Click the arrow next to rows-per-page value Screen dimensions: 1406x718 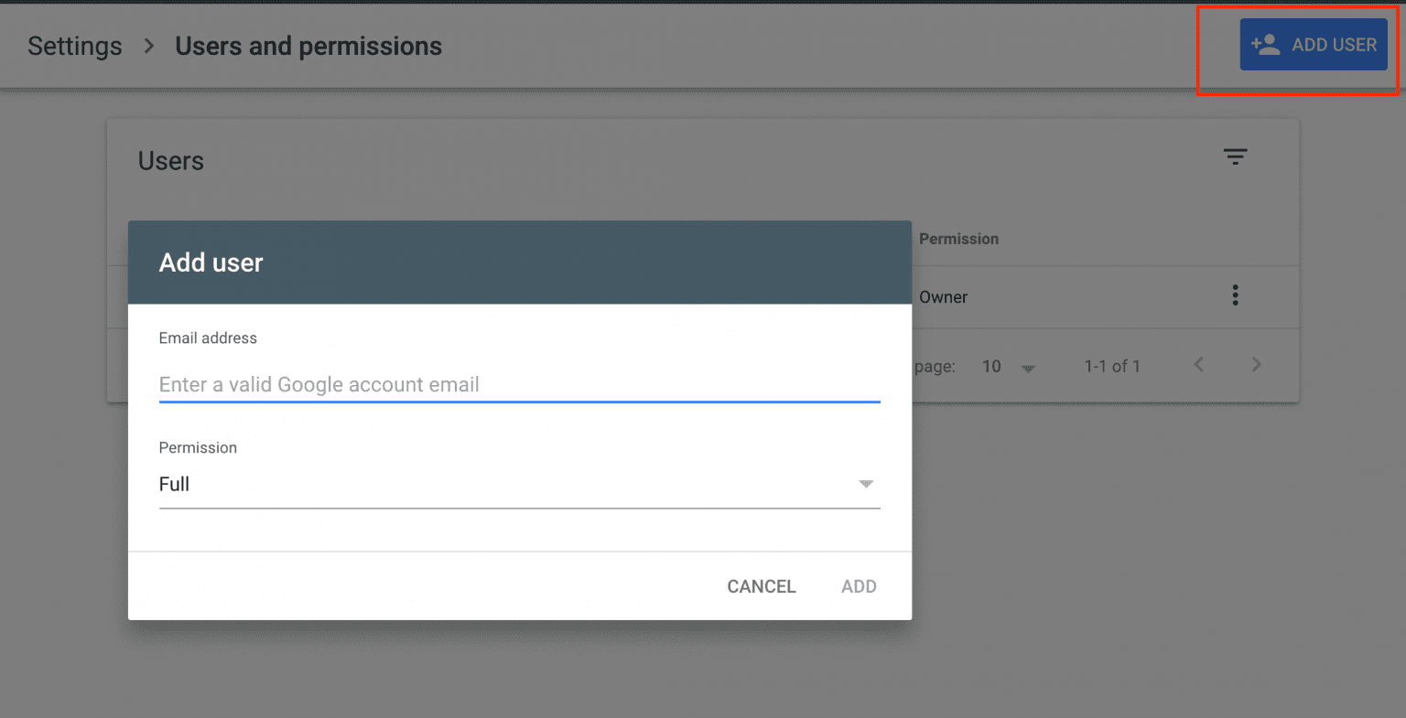(x=1028, y=367)
